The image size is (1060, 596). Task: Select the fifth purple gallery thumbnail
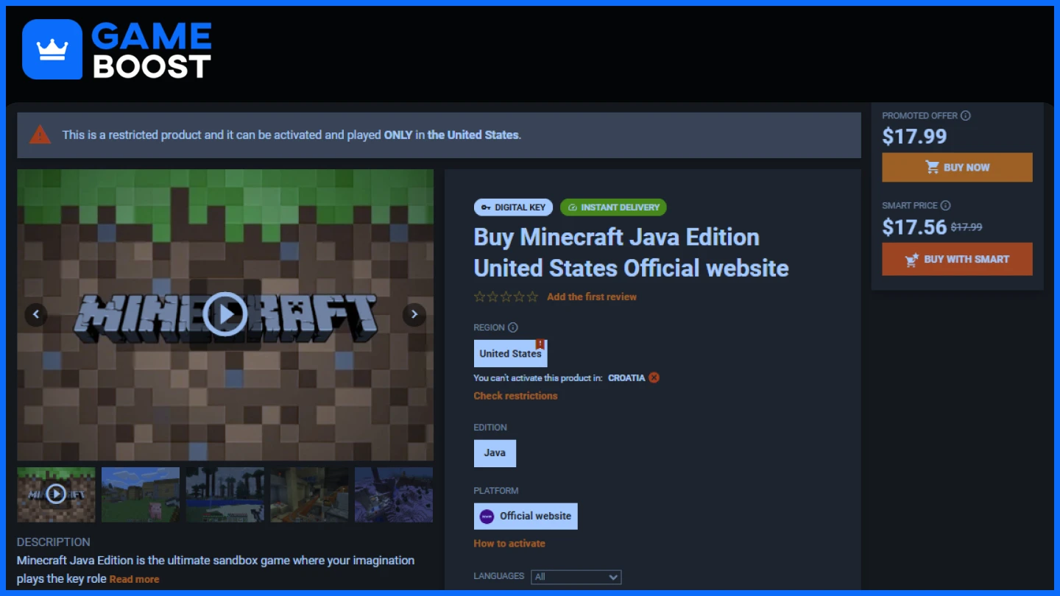[394, 494]
